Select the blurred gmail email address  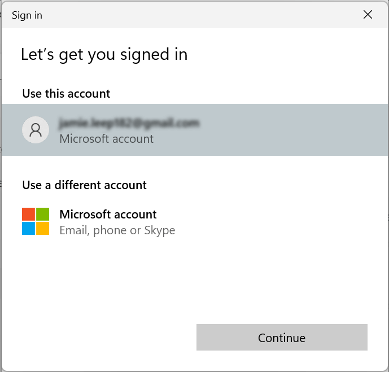(129, 122)
